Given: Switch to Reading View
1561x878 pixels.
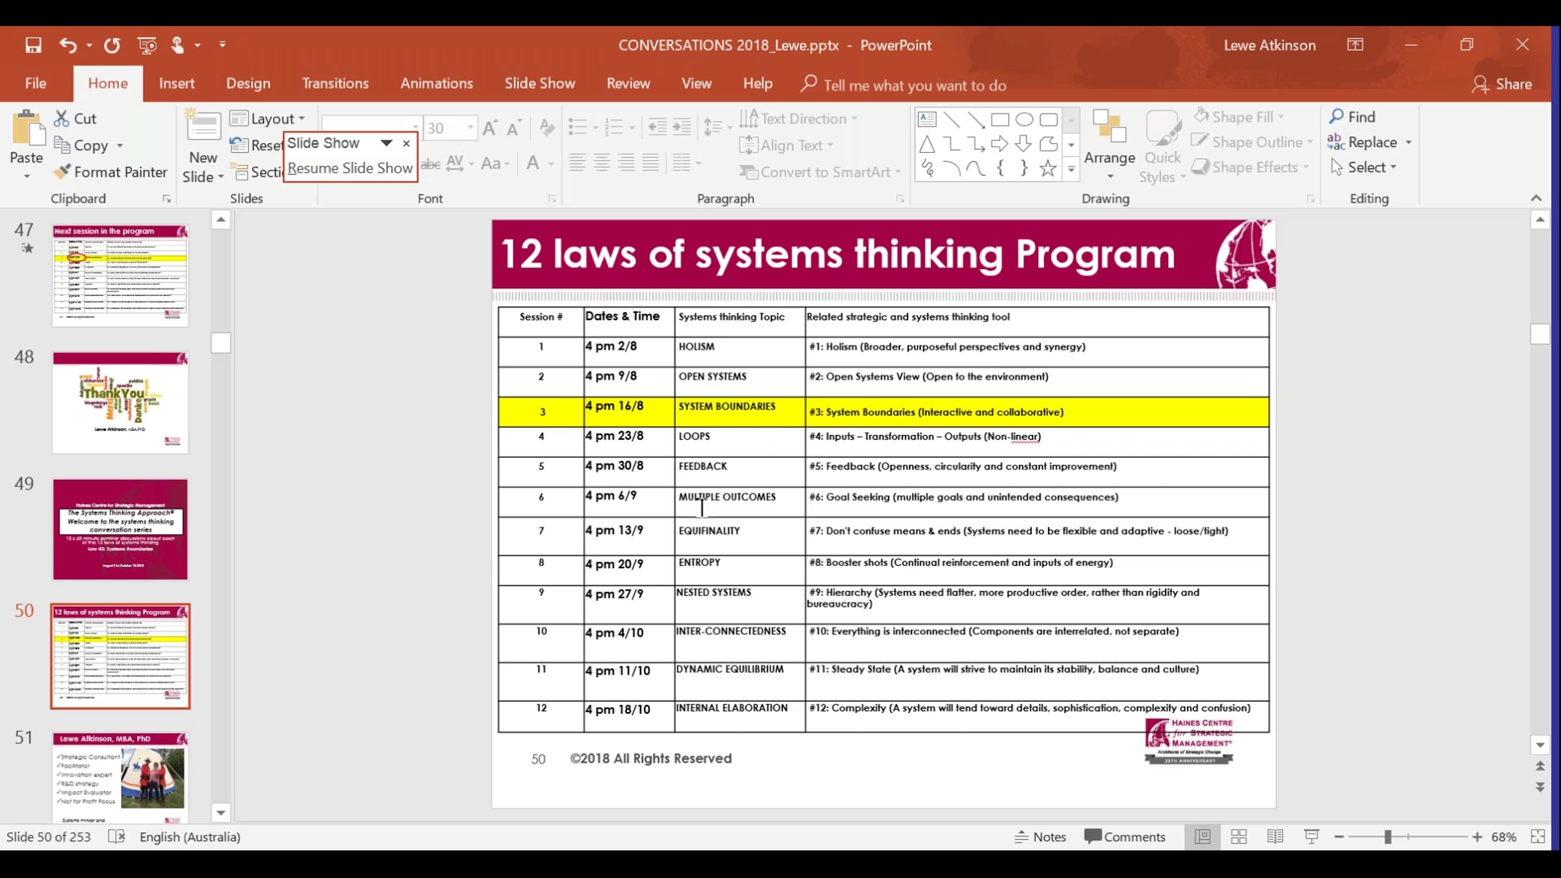Looking at the screenshot, I should pyautogui.click(x=1275, y=836).
